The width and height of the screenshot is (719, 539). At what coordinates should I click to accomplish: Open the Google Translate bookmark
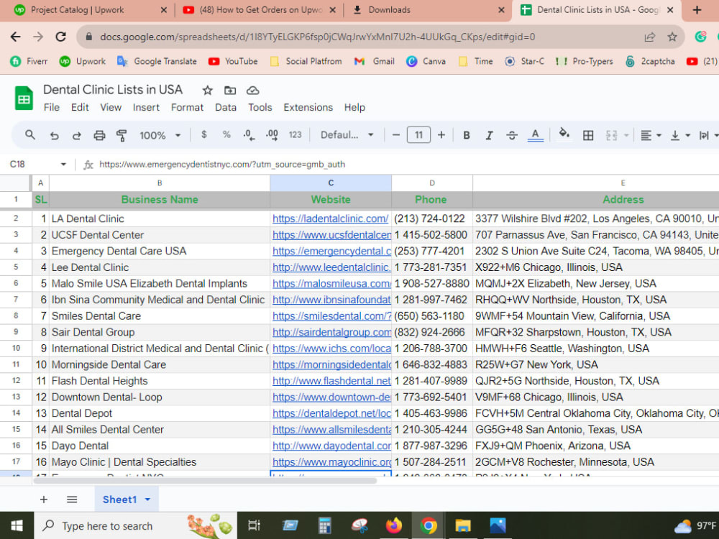(156, 61)
